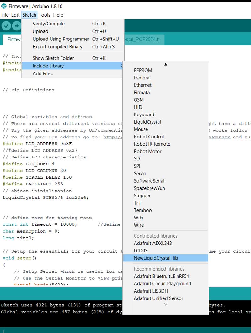Choose Upload in the Sketch menu
This screenshot has height=333, width=251.
point(72,31)
